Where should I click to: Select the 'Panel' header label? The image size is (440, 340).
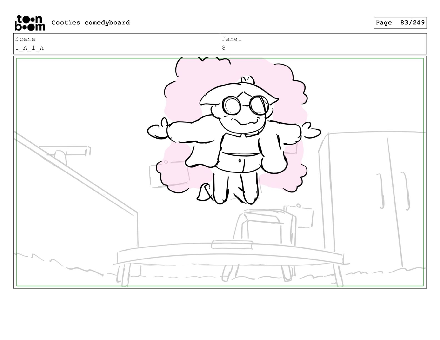pyautogui.click(x=232, y=39)
